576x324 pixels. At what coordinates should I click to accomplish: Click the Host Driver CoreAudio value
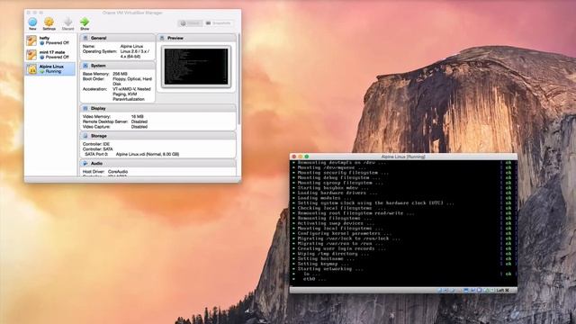pos(118,172)
